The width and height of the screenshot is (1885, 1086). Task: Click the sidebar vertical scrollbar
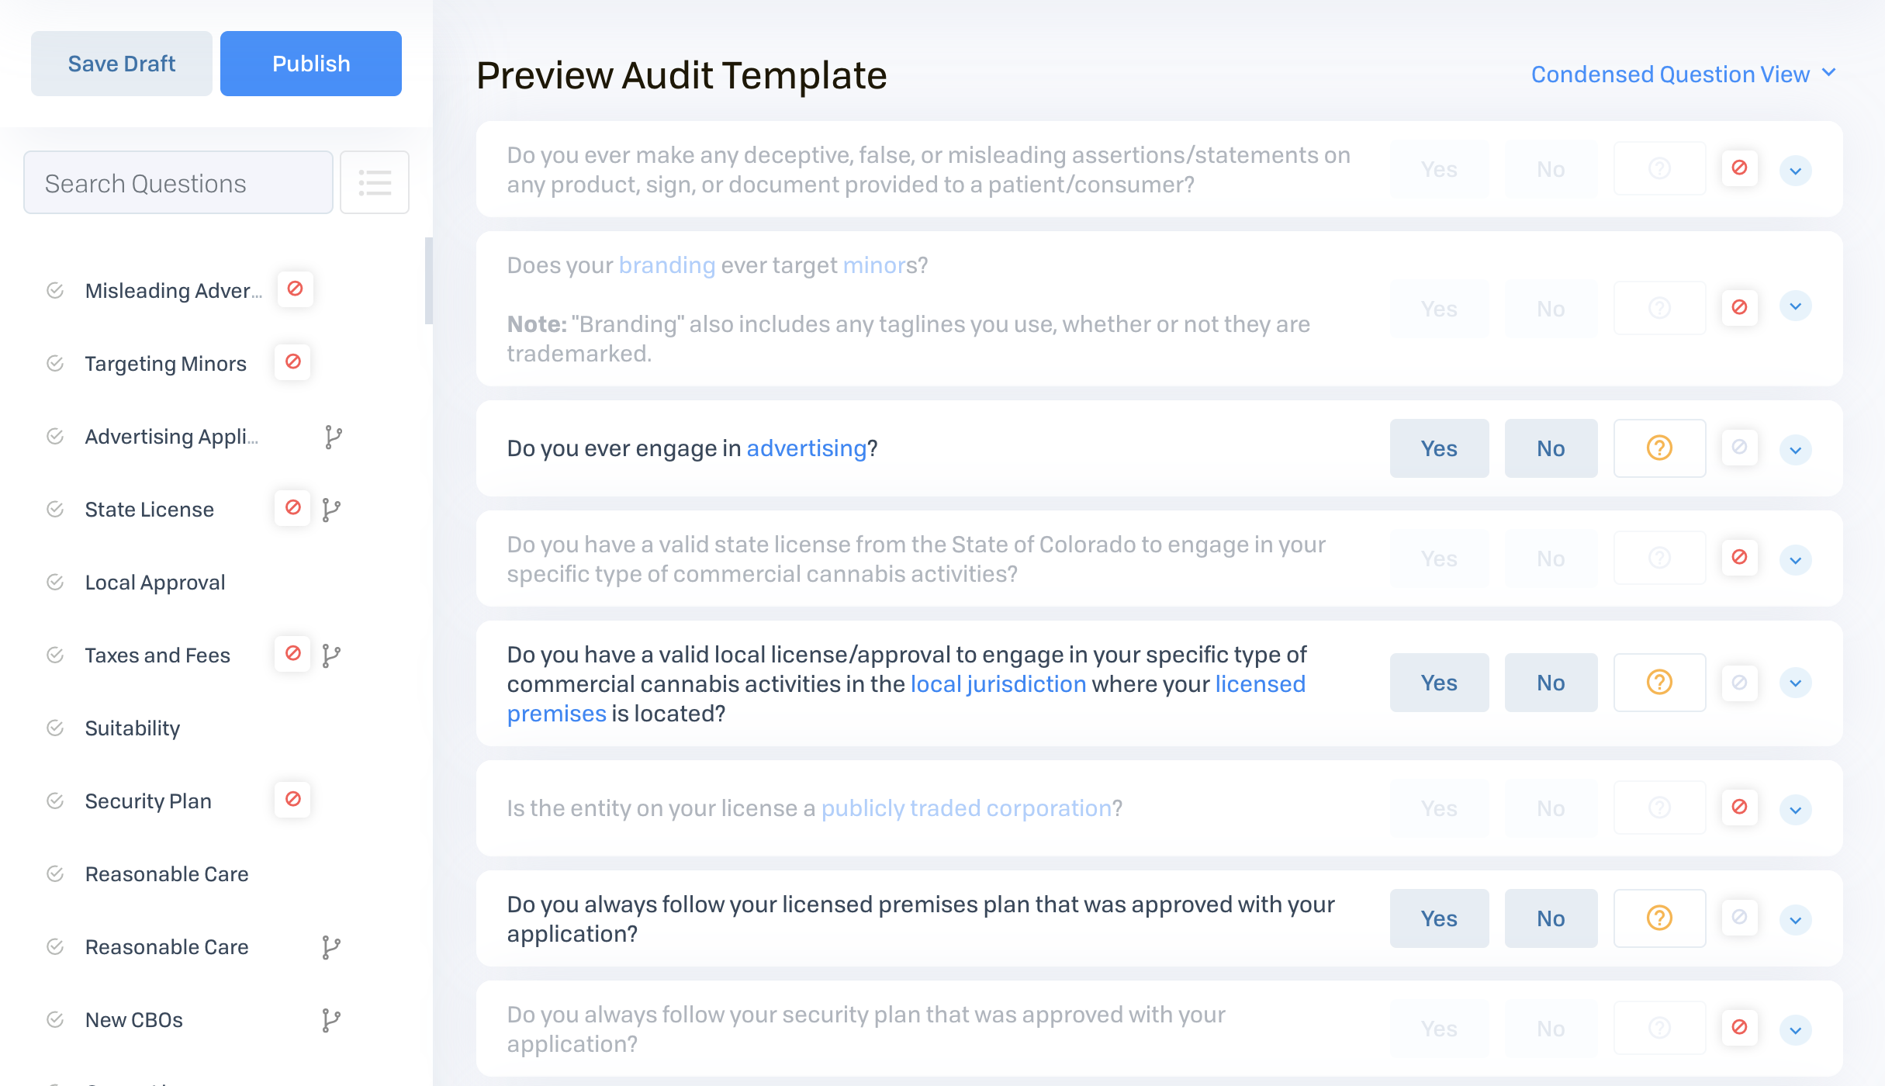429,281
